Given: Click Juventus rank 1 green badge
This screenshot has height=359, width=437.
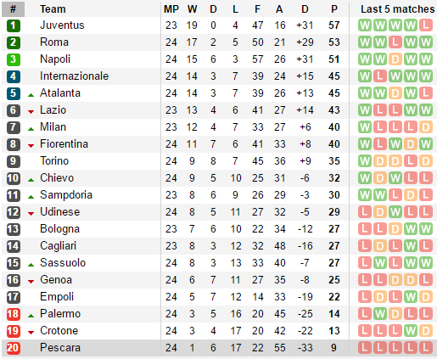Looking at the screenshot, I should click(14, 25).
